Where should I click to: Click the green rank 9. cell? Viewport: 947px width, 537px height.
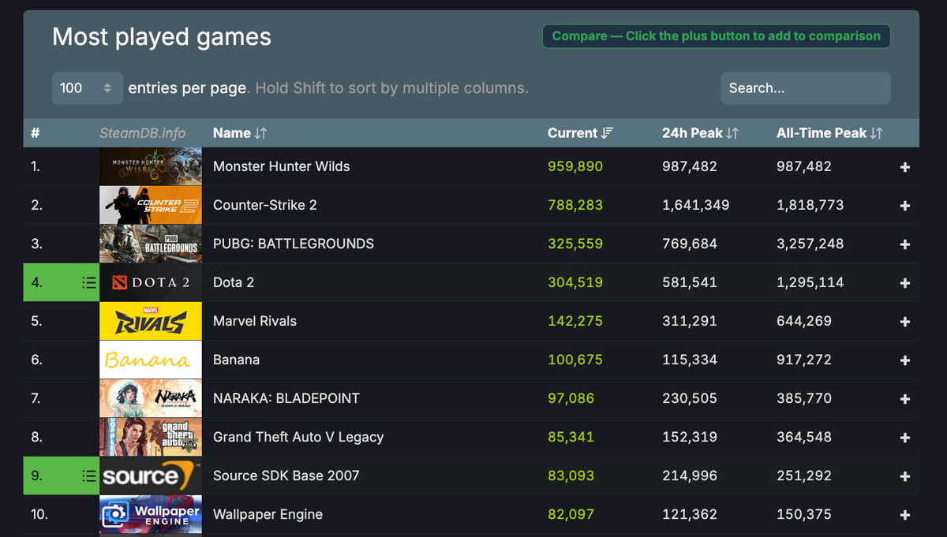coord(62,475)
